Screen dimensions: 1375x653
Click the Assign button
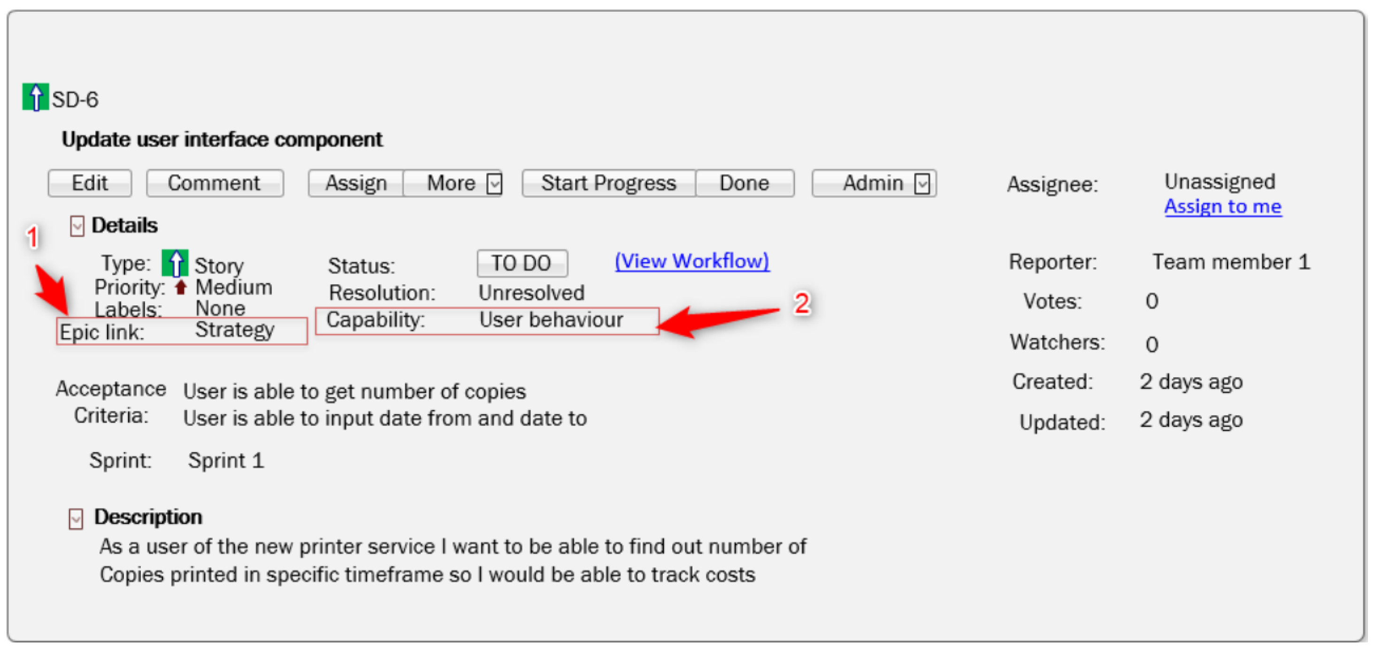(356, 183)
